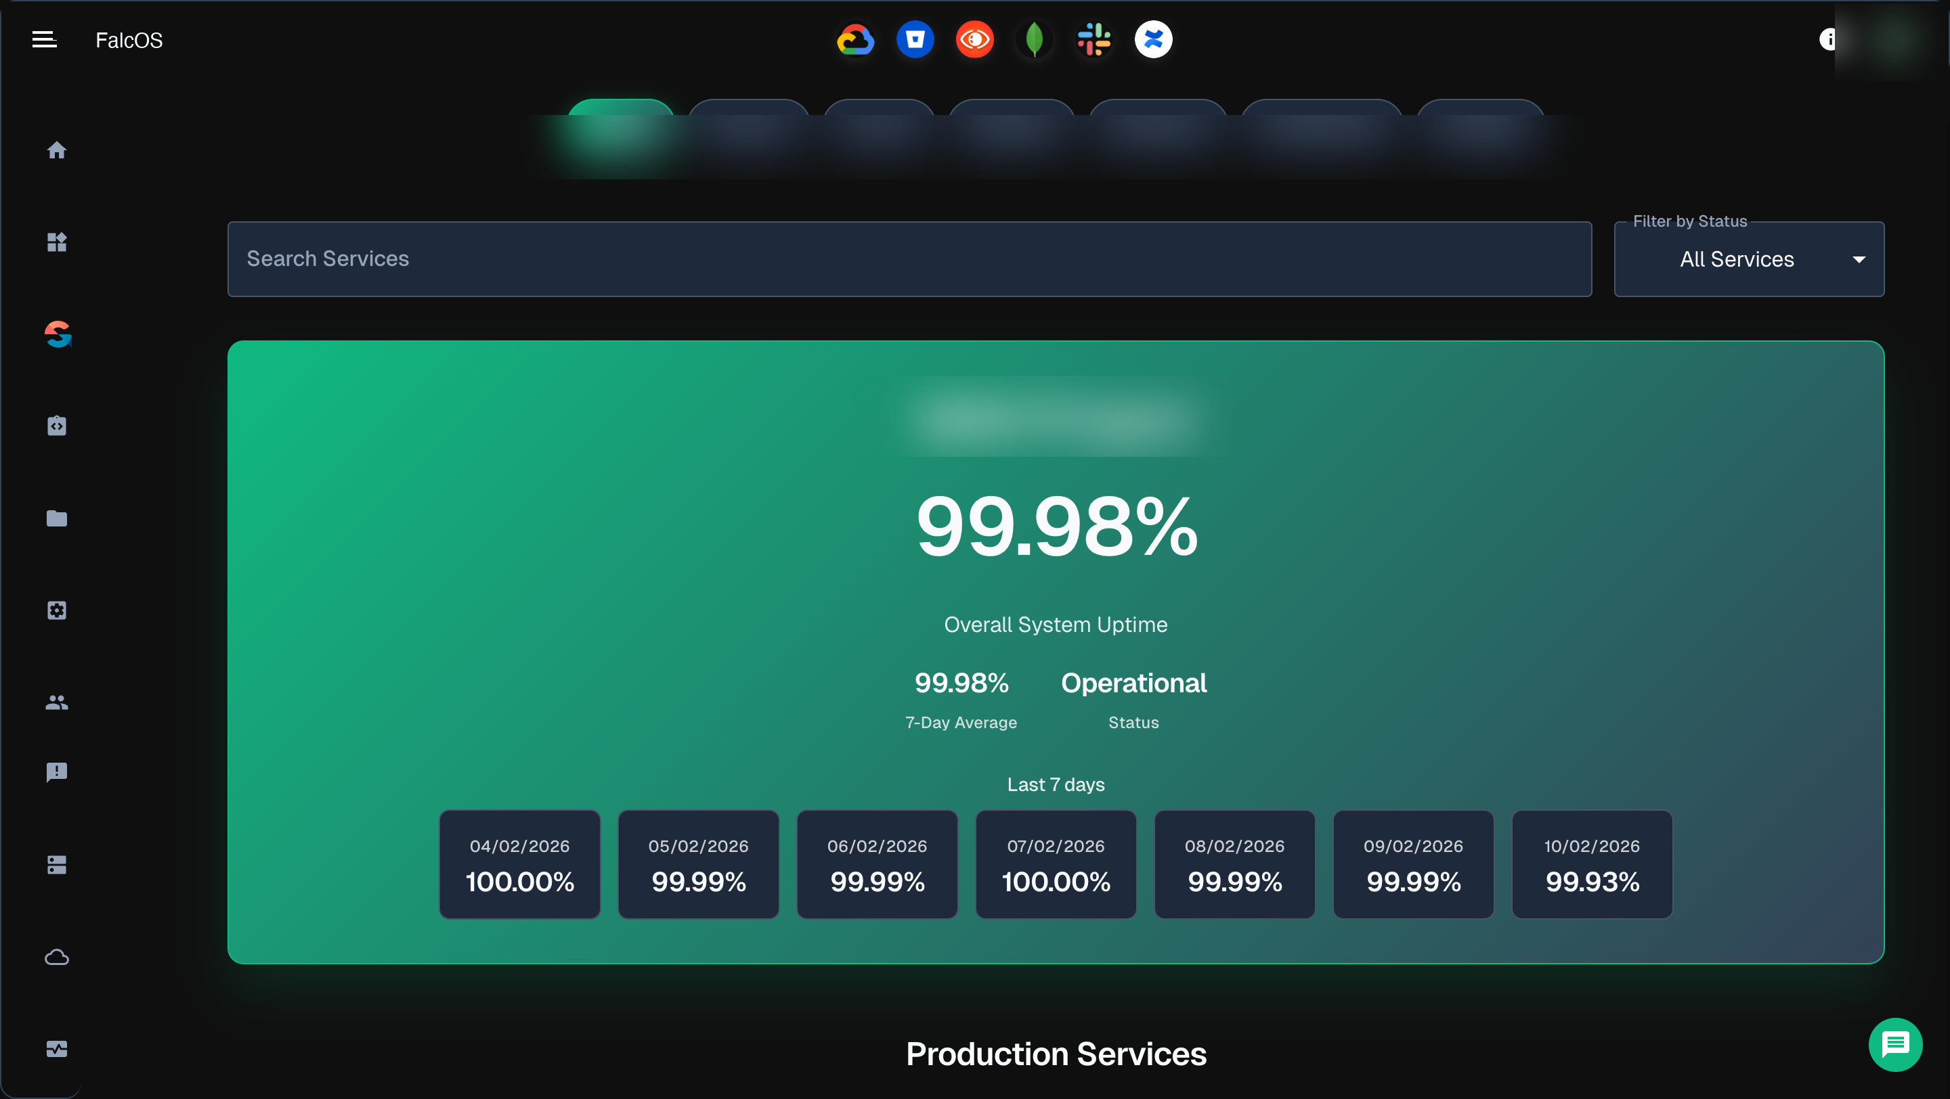1950x1099 pixels.
Task: Open the code deployment icon in sidebar
Action: 57,425
